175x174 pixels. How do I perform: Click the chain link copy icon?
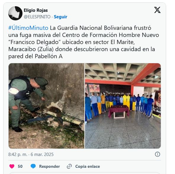[x=69, y=166]
